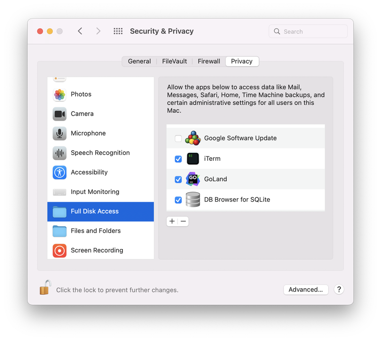The height and width of the screenshot is (341, 381).
Task: Select Accessibility label in sidebar
Action: 89,172
